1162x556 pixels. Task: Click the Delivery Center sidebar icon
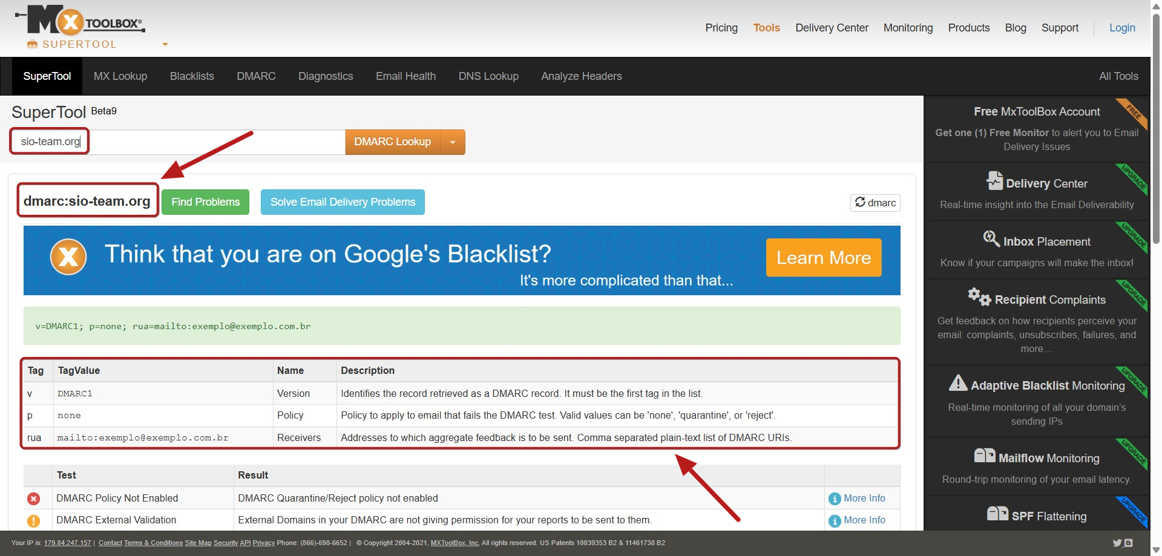click(994, 180)
